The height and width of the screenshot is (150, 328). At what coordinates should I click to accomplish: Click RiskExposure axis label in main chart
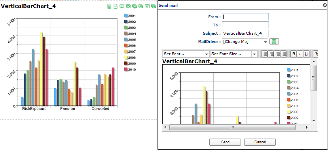click(34, 109)
